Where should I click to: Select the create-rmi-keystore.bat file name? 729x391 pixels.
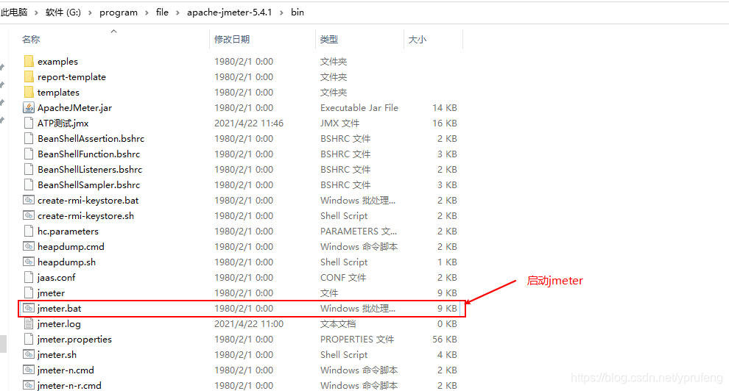tap(88, 201)
